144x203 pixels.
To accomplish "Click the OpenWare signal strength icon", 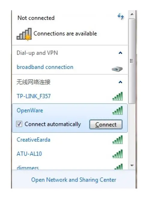I will coord(118,111).
